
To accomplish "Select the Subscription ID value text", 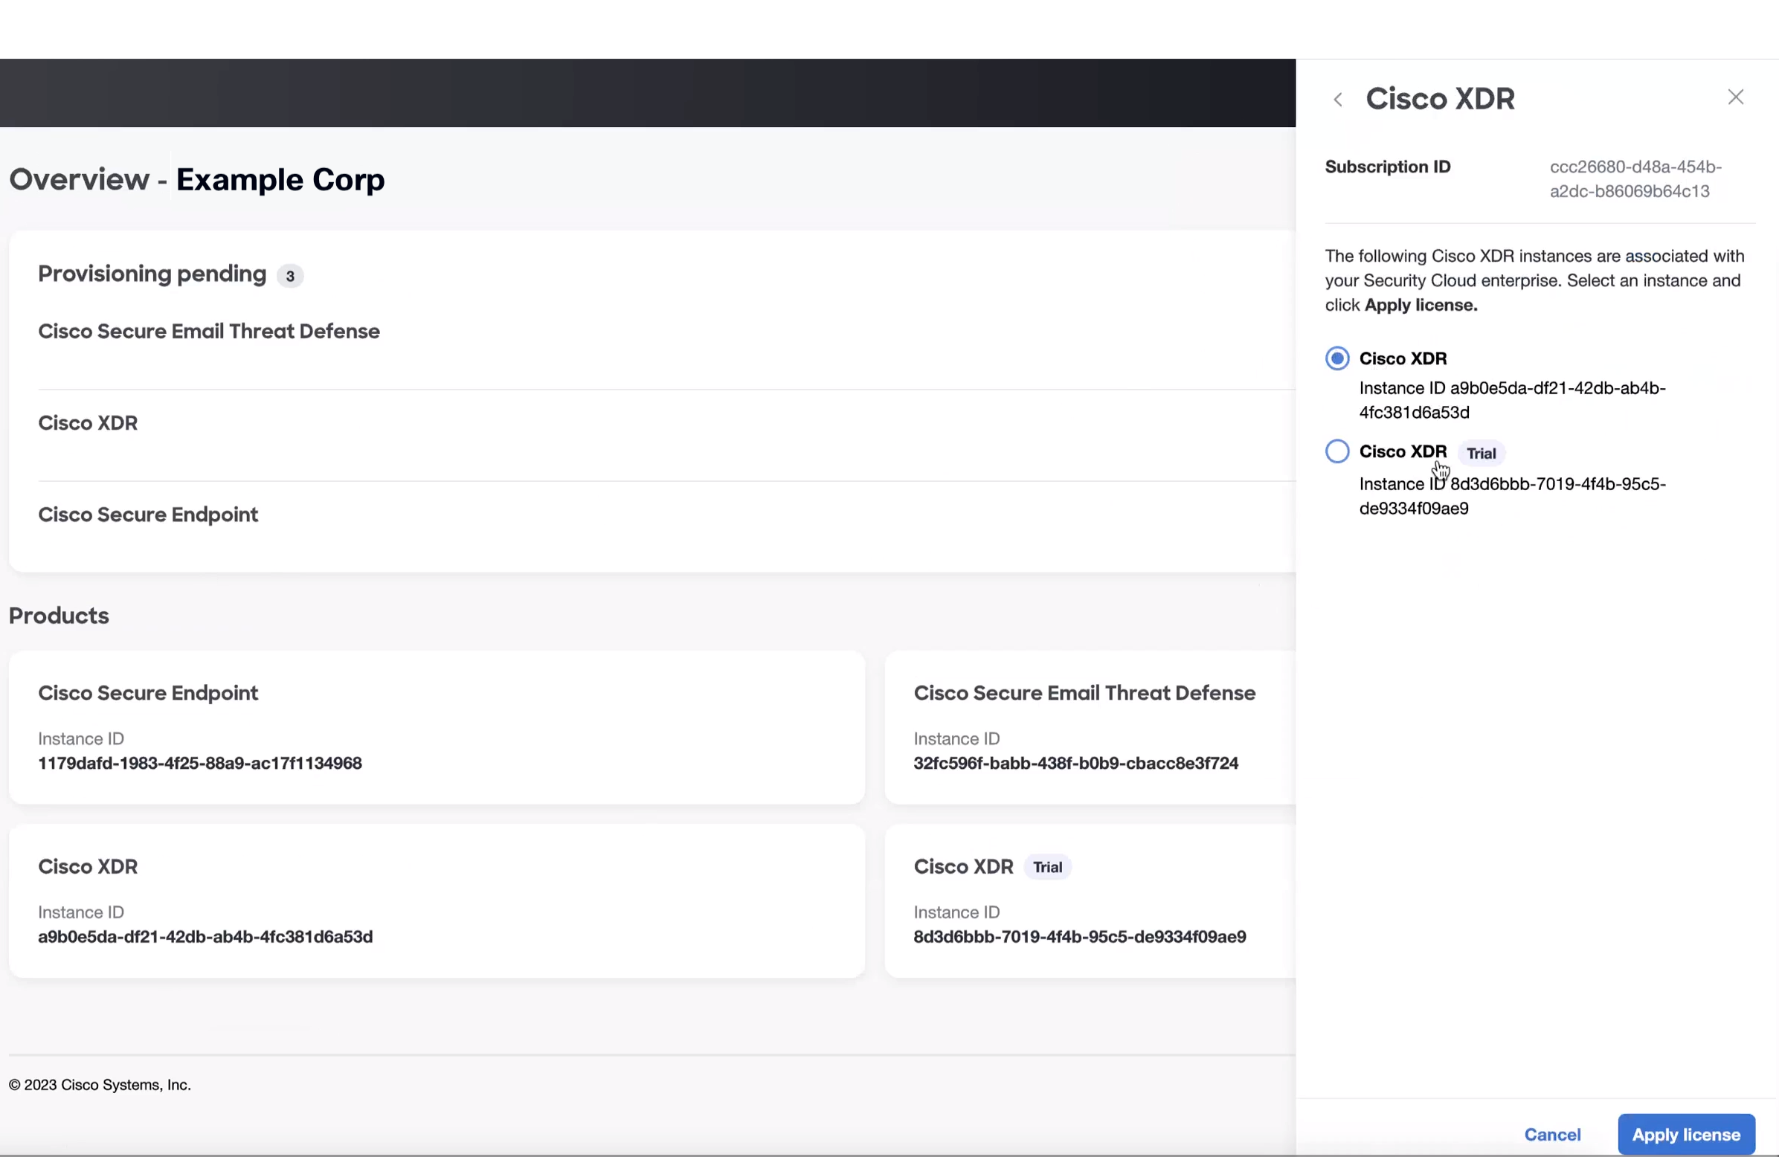I will 1635,179.
